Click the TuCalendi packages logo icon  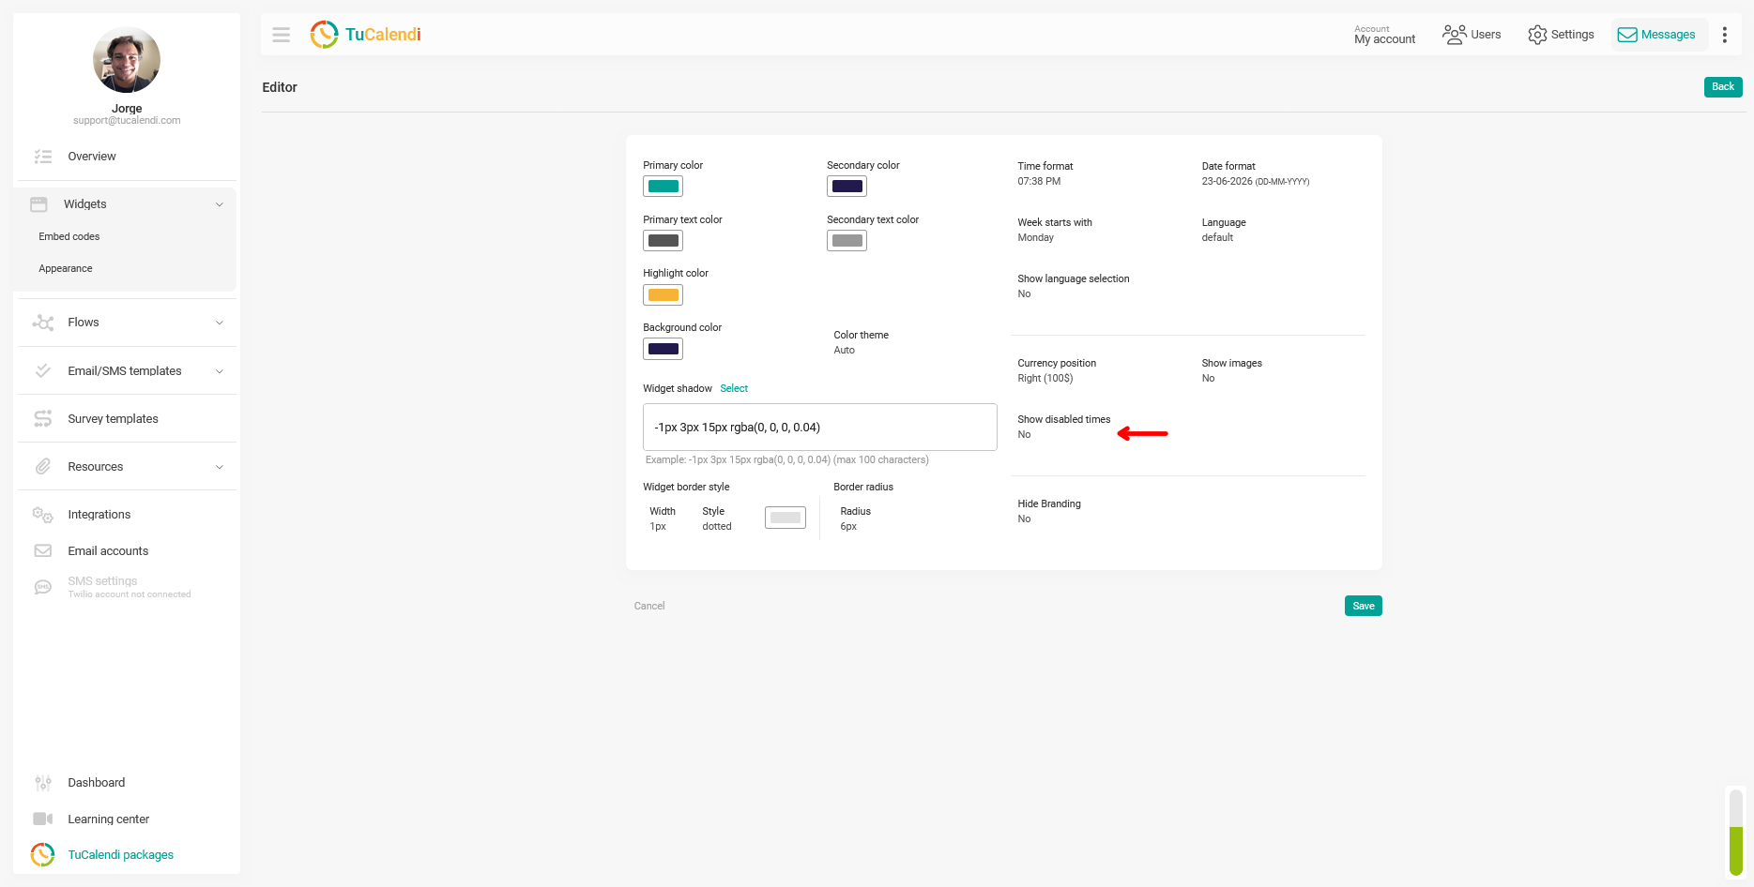(43, 855)
